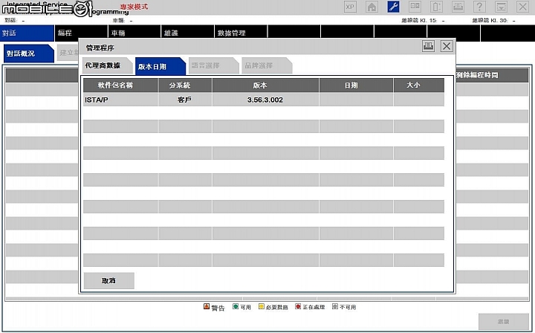
Task: Click the minimize-to-tray toolbar icon
Action: [x=501, y=7]
